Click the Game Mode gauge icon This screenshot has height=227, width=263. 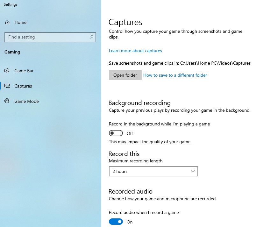click(x=7, y=101)
